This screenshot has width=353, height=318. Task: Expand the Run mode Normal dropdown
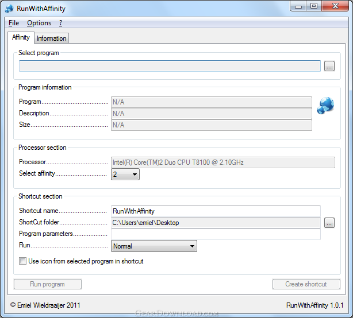click(x=154, y=246)
